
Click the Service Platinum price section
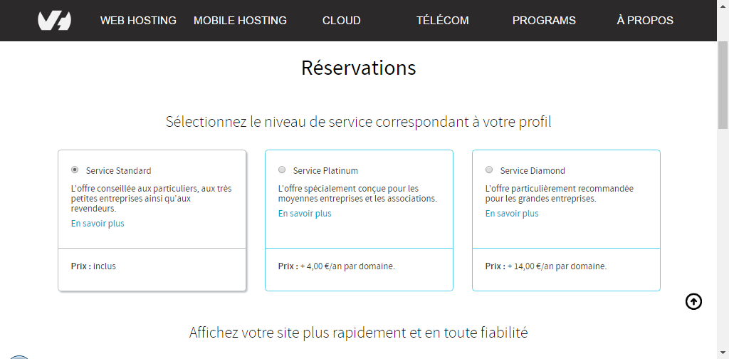coord(359,269)
